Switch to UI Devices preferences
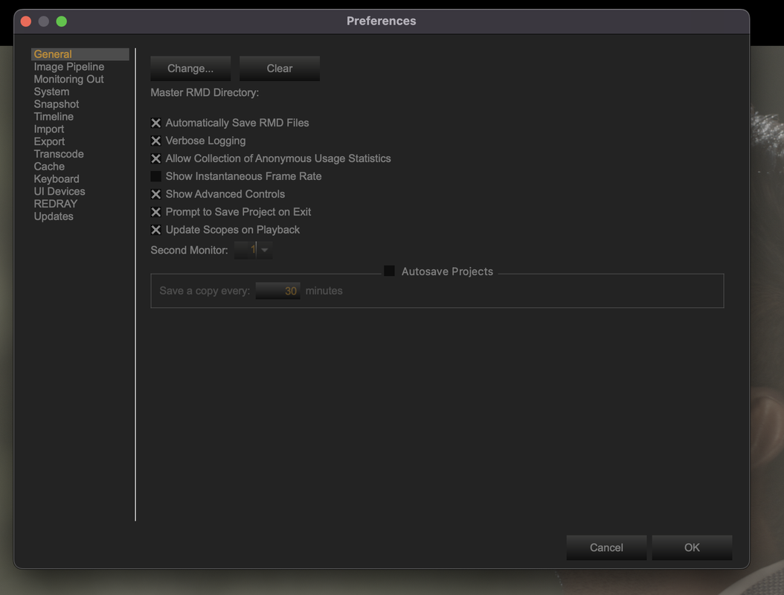The image size is (784, 595). (60, 191)
